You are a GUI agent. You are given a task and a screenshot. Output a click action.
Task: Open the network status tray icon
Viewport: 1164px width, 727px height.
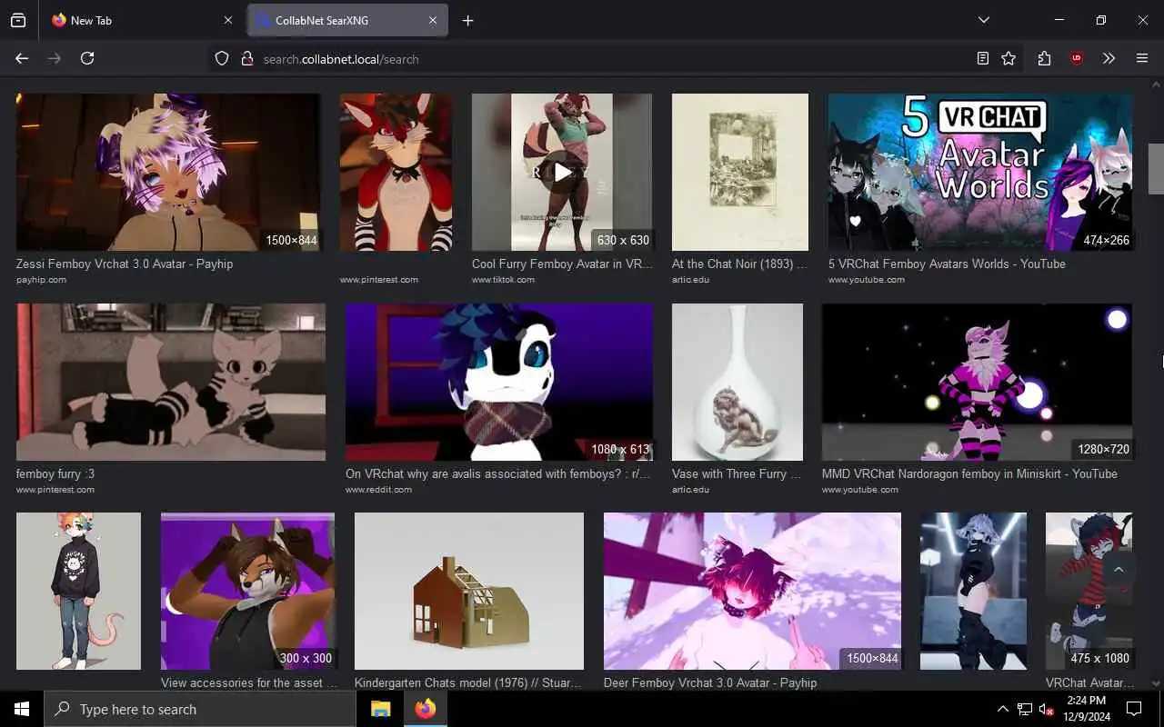pos(1025,709)
